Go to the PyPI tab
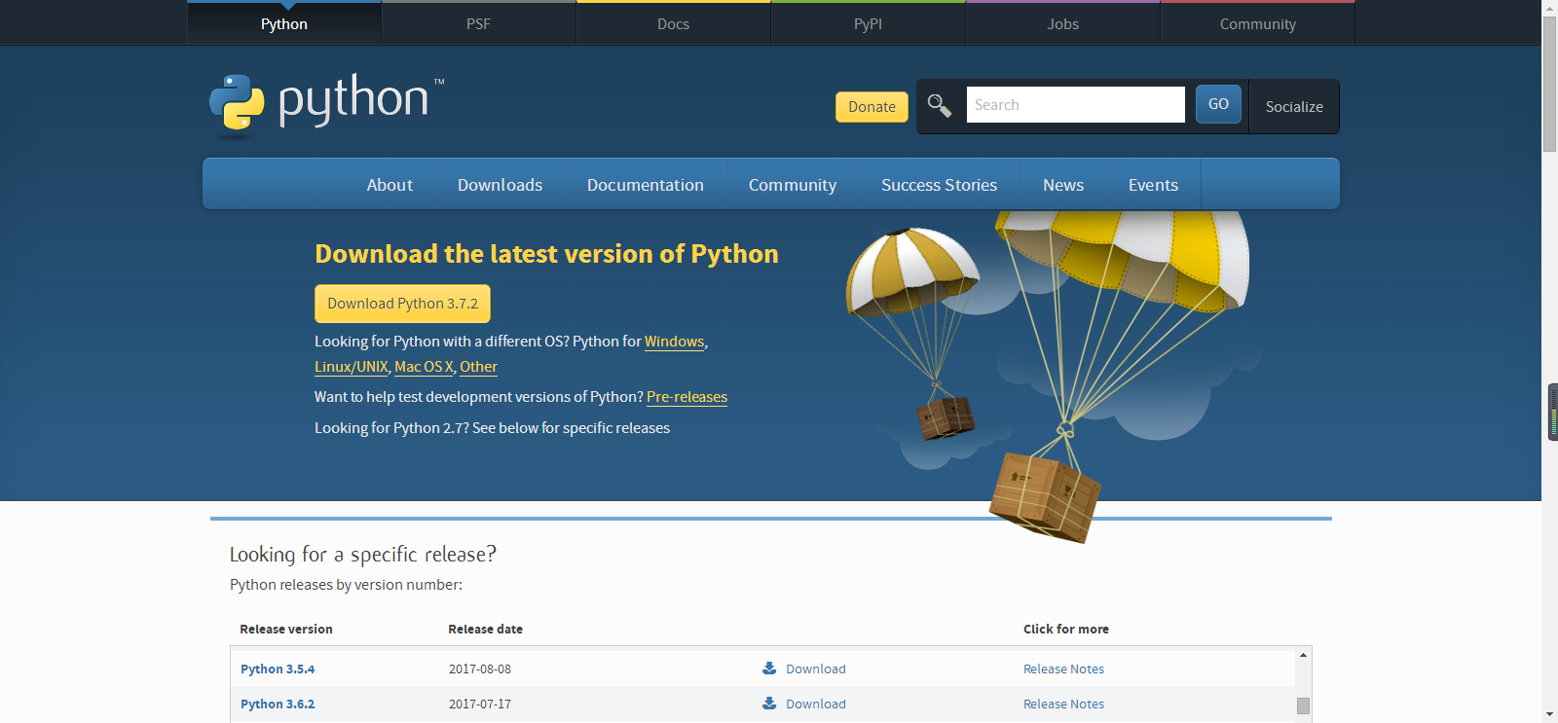This screenshot has height=723, width=1558. click(869, 23)
